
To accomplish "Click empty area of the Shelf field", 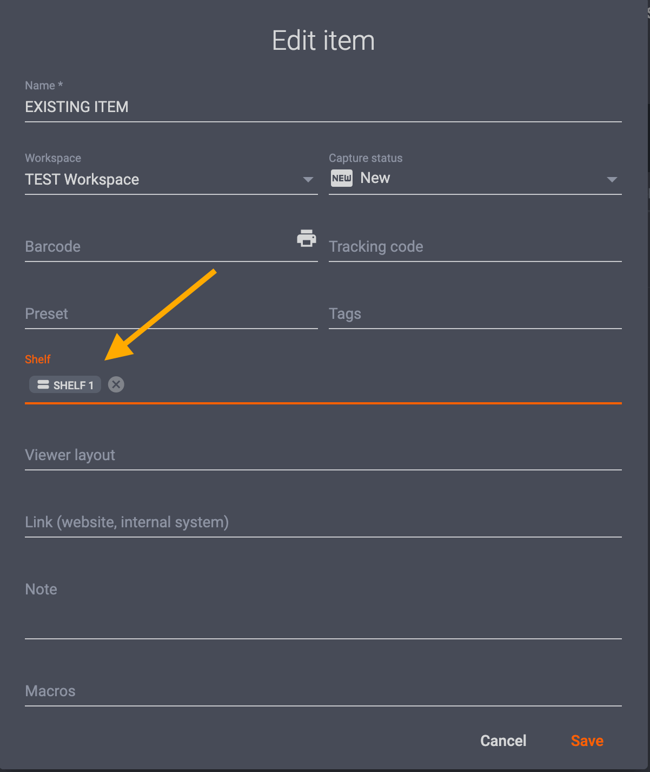I will (368, 385).
